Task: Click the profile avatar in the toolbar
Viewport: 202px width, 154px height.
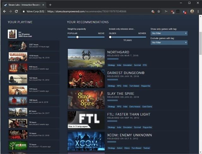Action: click(x=192, y=11)
